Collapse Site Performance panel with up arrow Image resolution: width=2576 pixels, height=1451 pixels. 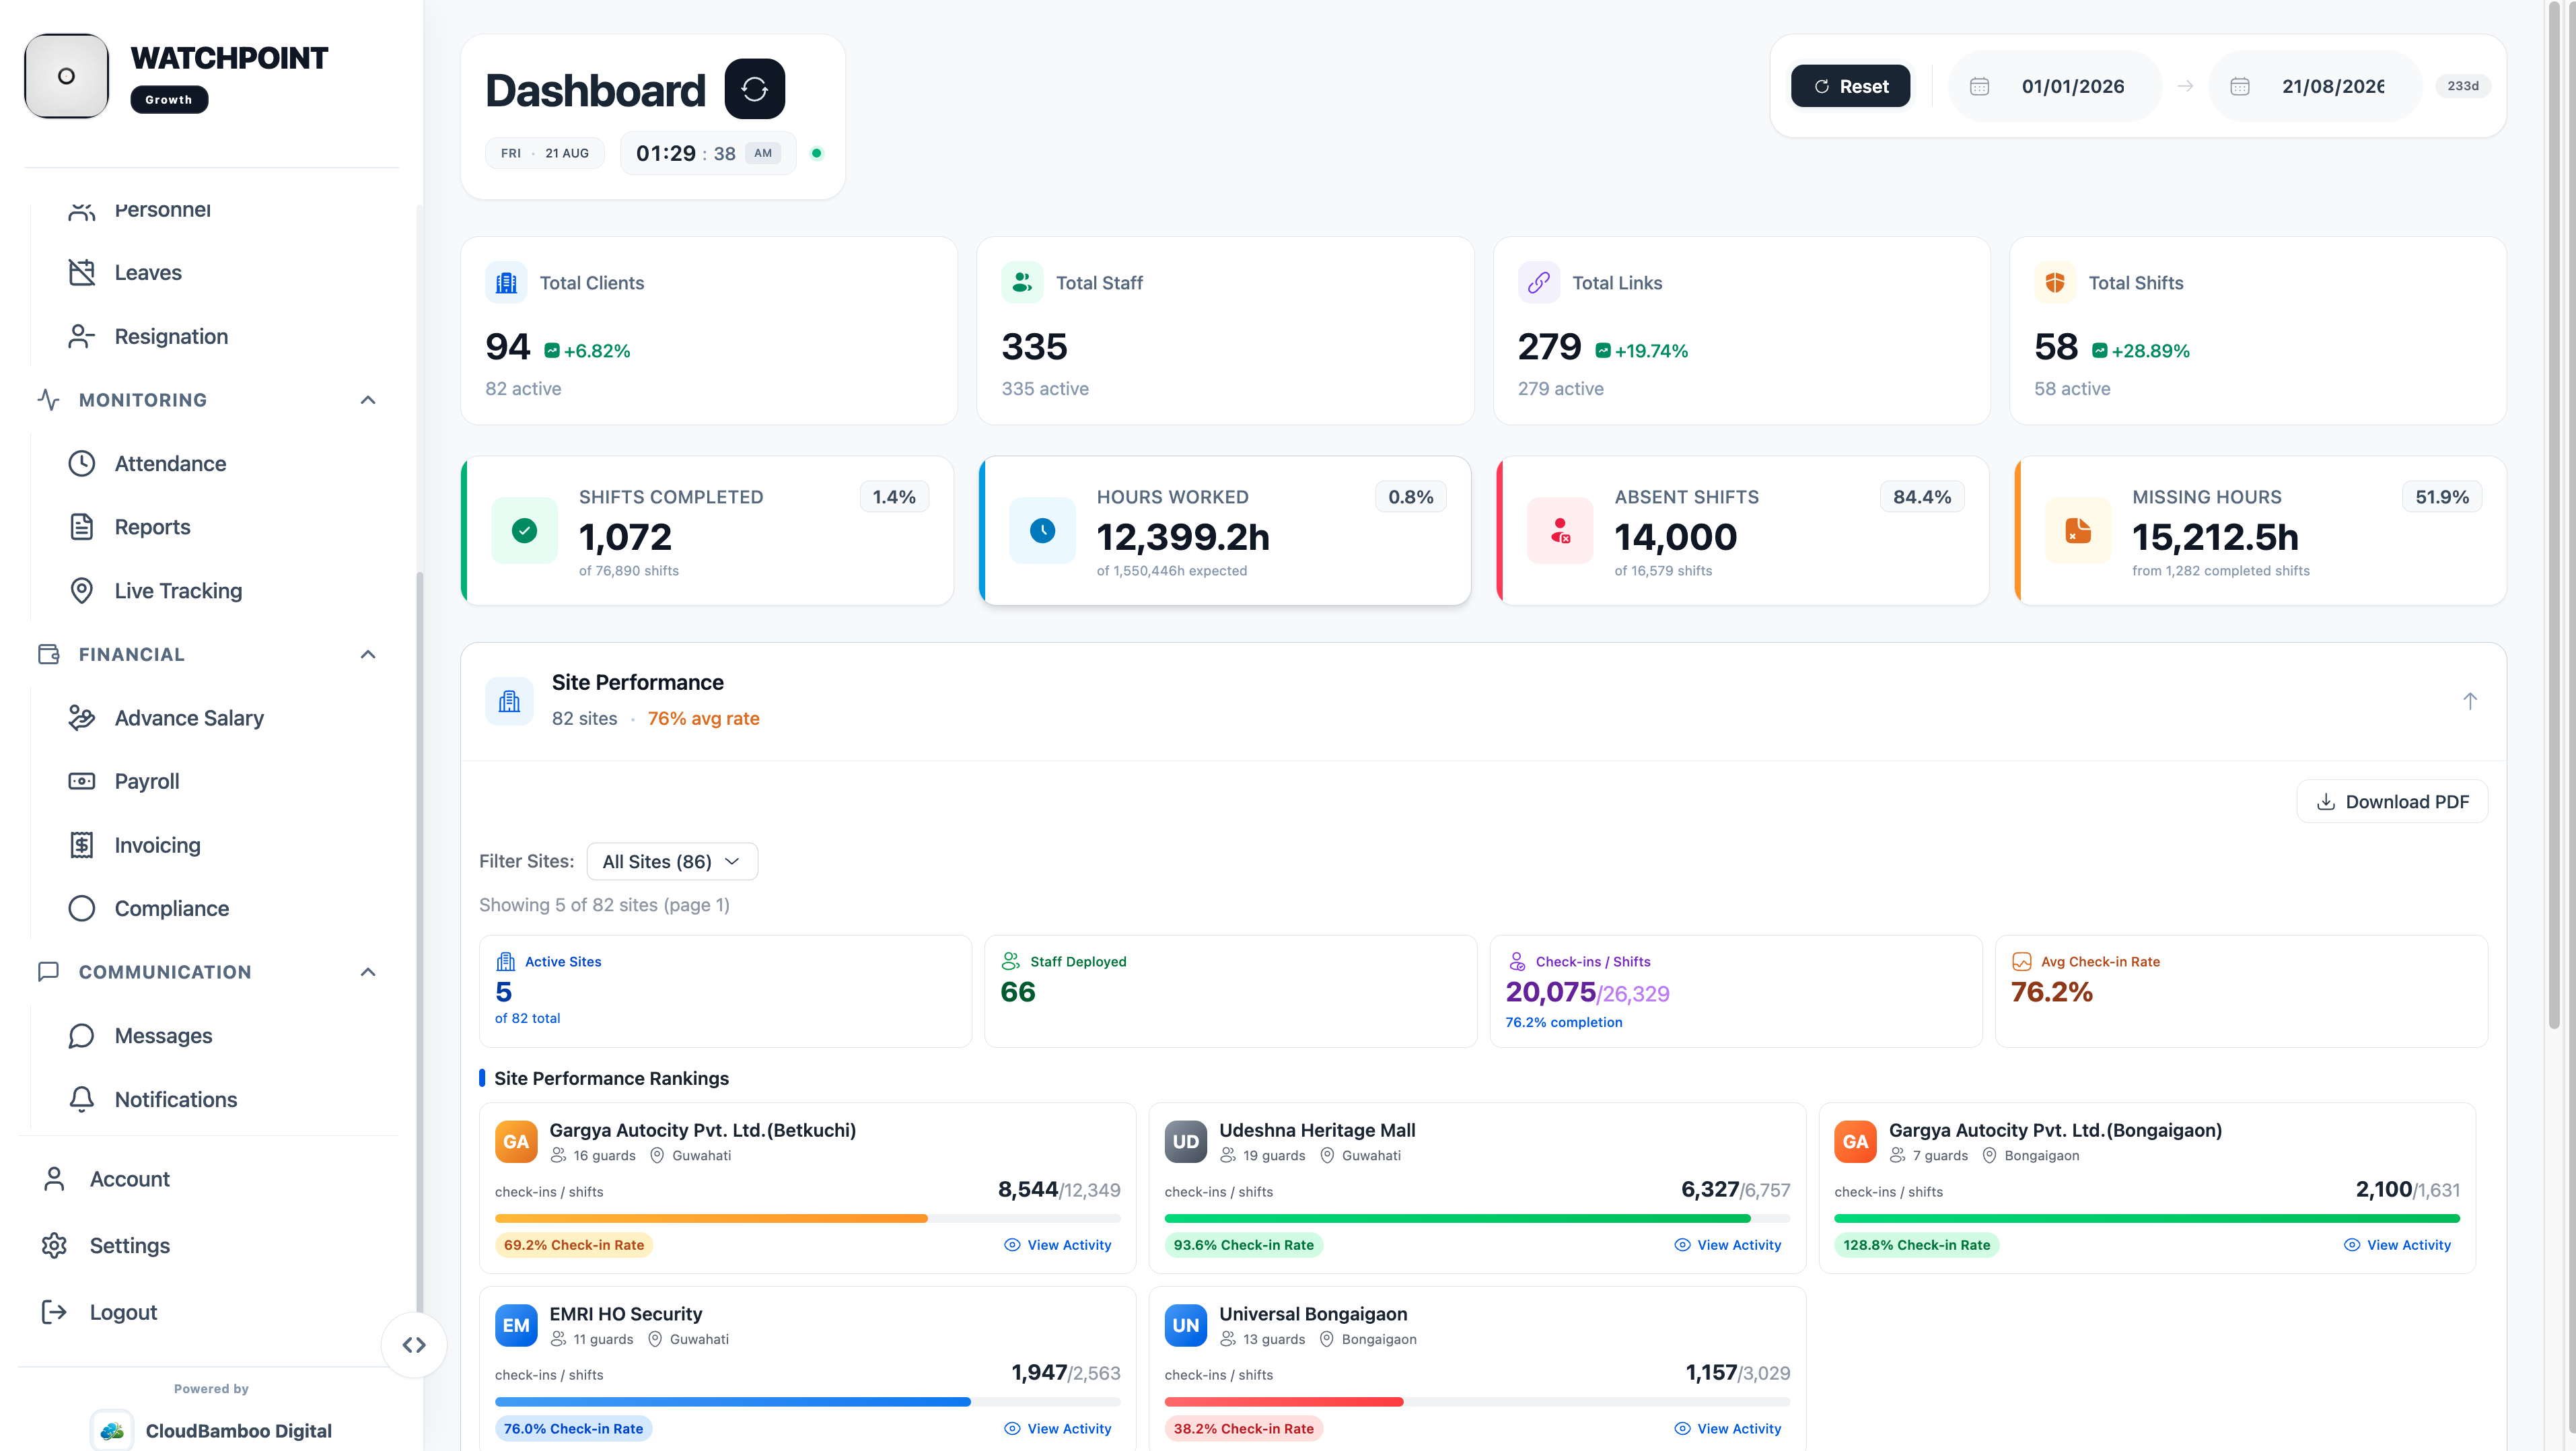pyautogui.click(x=2469, y=701)
